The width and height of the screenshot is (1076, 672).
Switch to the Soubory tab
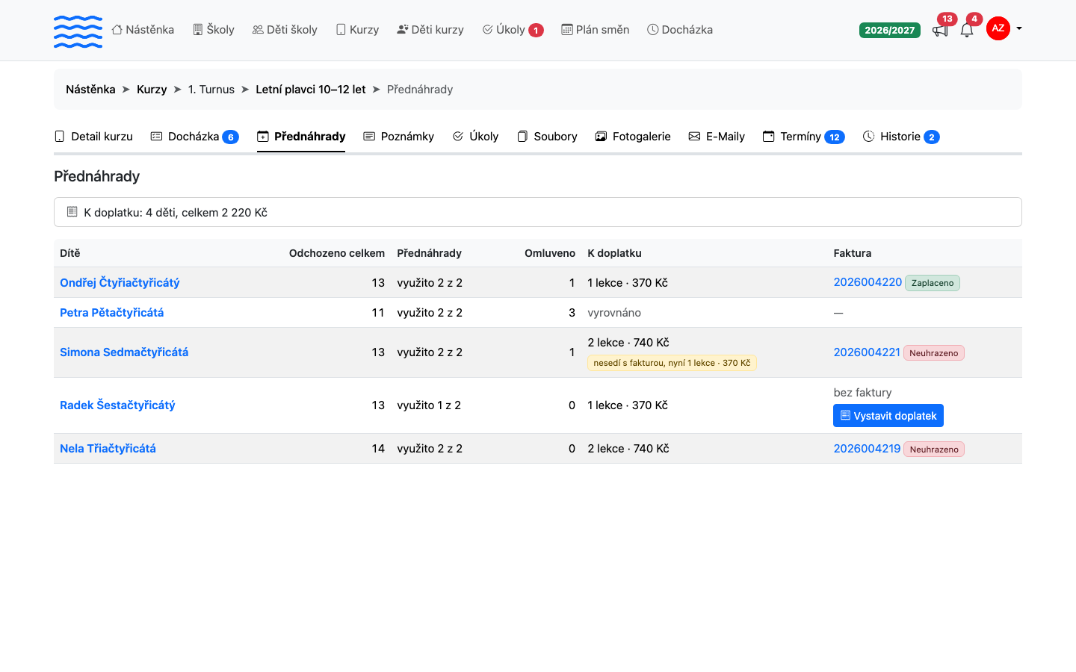pos(547,137)
